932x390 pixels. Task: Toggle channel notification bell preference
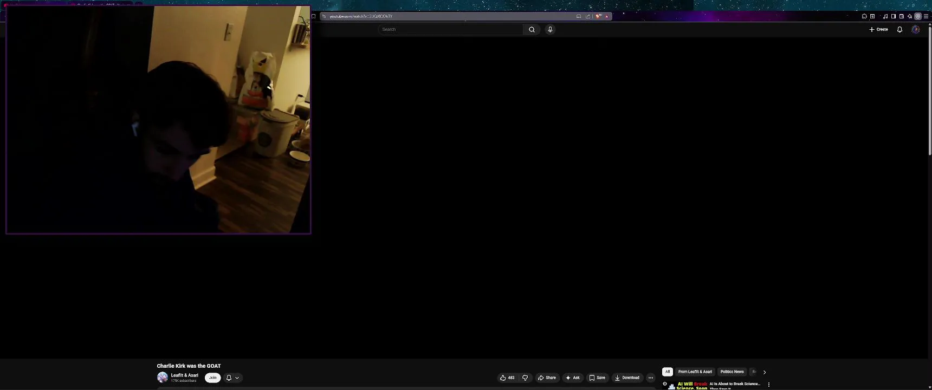(x=229, y=378)
